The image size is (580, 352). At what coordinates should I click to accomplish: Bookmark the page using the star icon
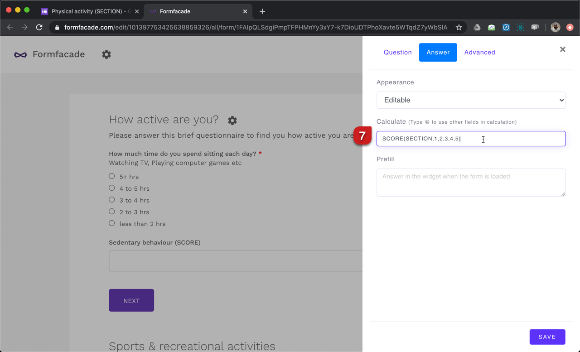click(x=458, y=27)
